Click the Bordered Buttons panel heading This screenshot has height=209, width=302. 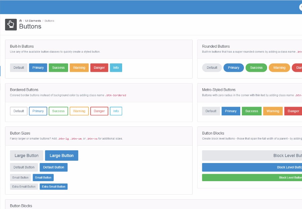pos(24,90)
